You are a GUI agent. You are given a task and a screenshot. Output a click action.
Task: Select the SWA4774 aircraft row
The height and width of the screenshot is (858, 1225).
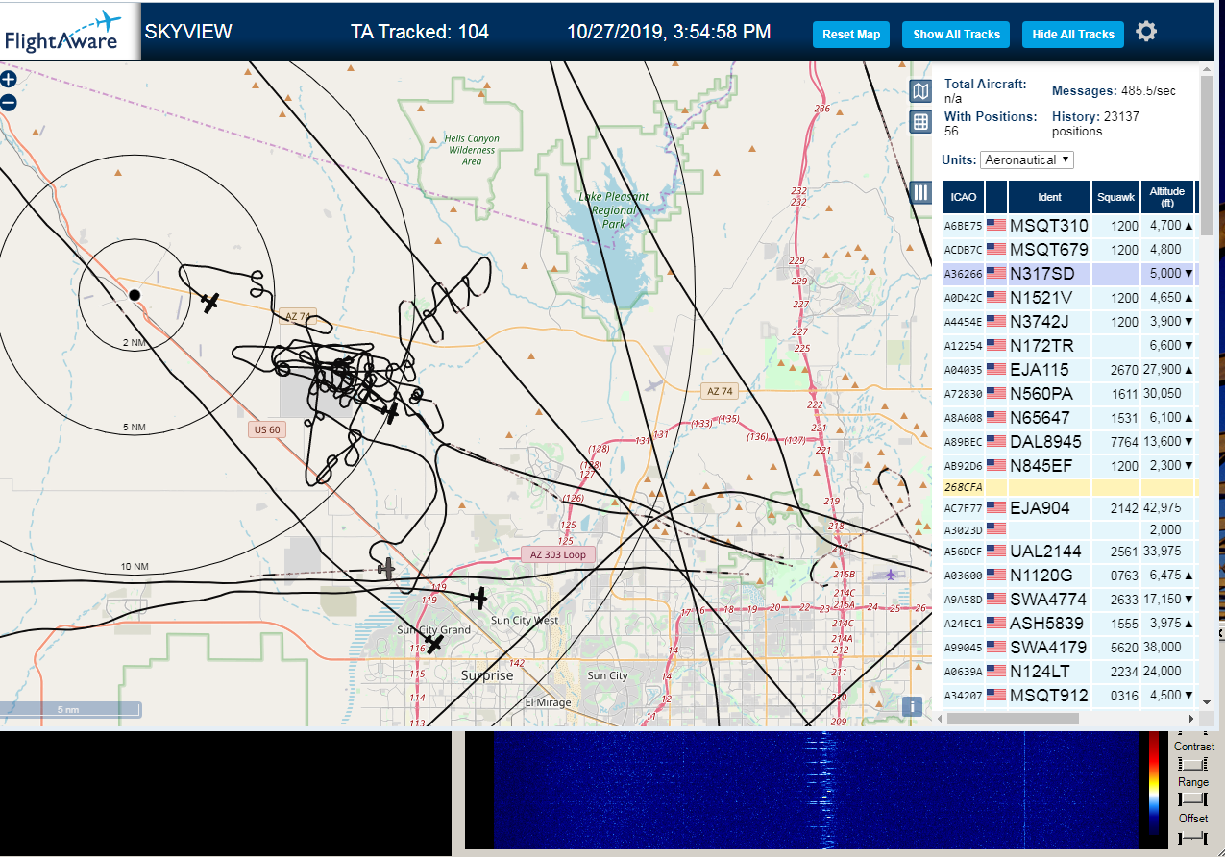[1069, 600]
